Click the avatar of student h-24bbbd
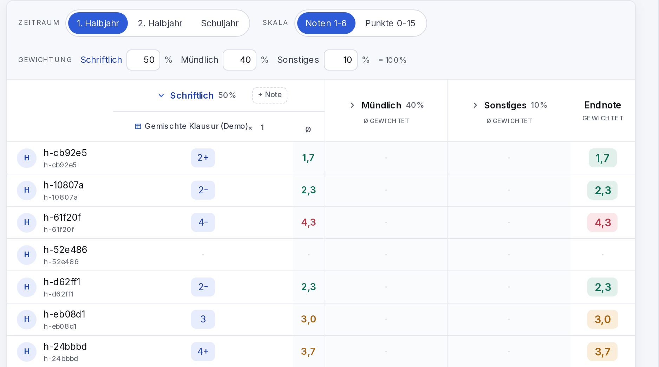 [x=27, y=352]
